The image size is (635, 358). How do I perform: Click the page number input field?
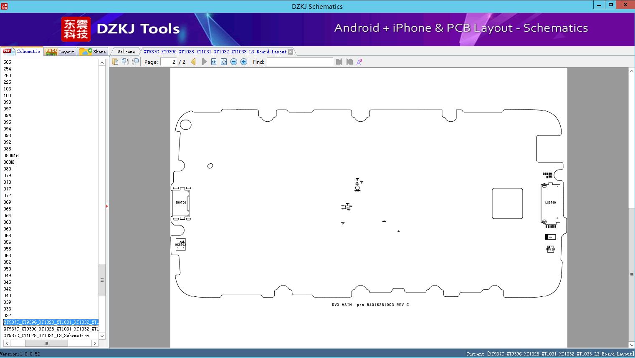point(169,62)
